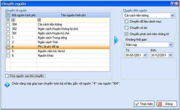Enable Chuyển dữ liệu danh mục option
This screenshot has width=180, height=110.
[127, 22]
